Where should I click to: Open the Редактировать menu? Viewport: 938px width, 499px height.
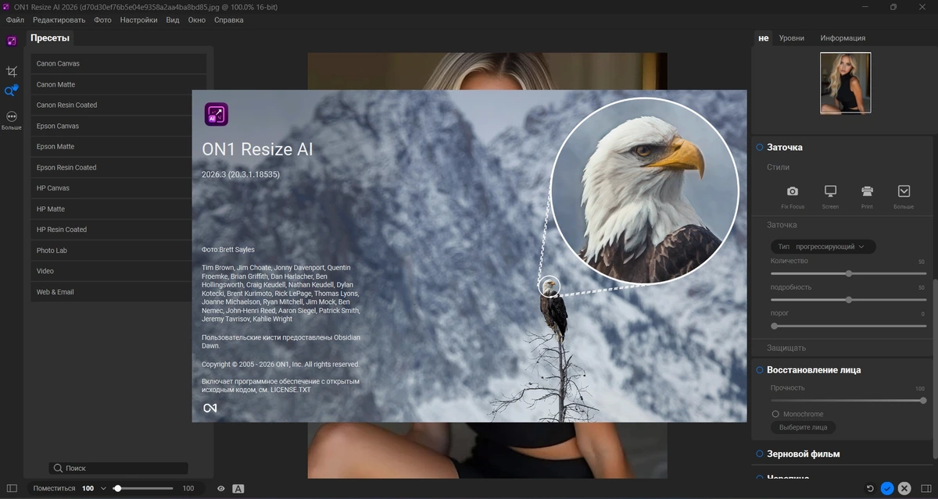pos(59,20)
